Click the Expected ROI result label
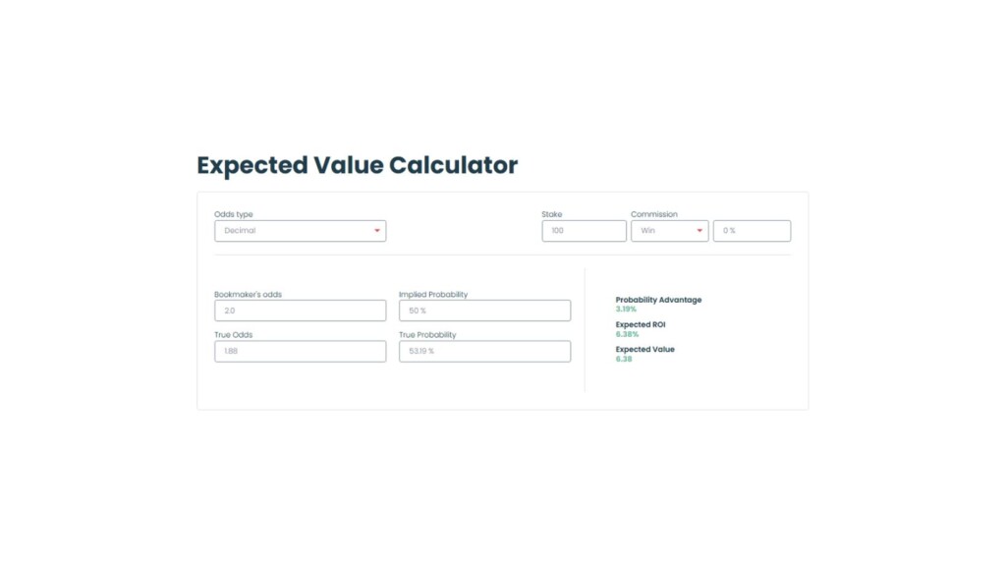The image size is (1006, 567). (641, 324)
